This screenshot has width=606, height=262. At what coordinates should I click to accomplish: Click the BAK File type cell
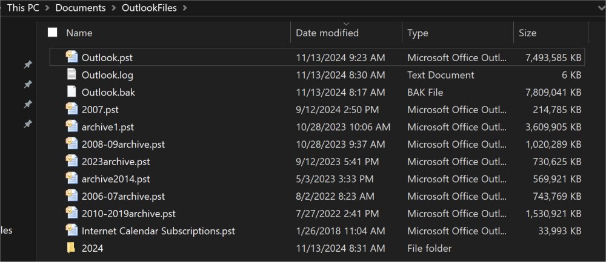click(x=425, y=92)
